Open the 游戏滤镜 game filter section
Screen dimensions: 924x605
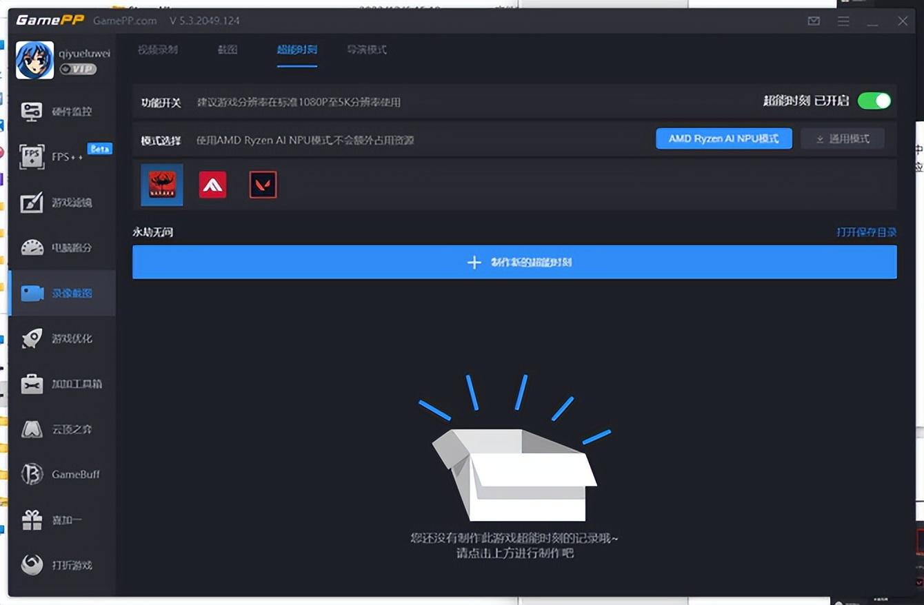(x=61, y=202)
